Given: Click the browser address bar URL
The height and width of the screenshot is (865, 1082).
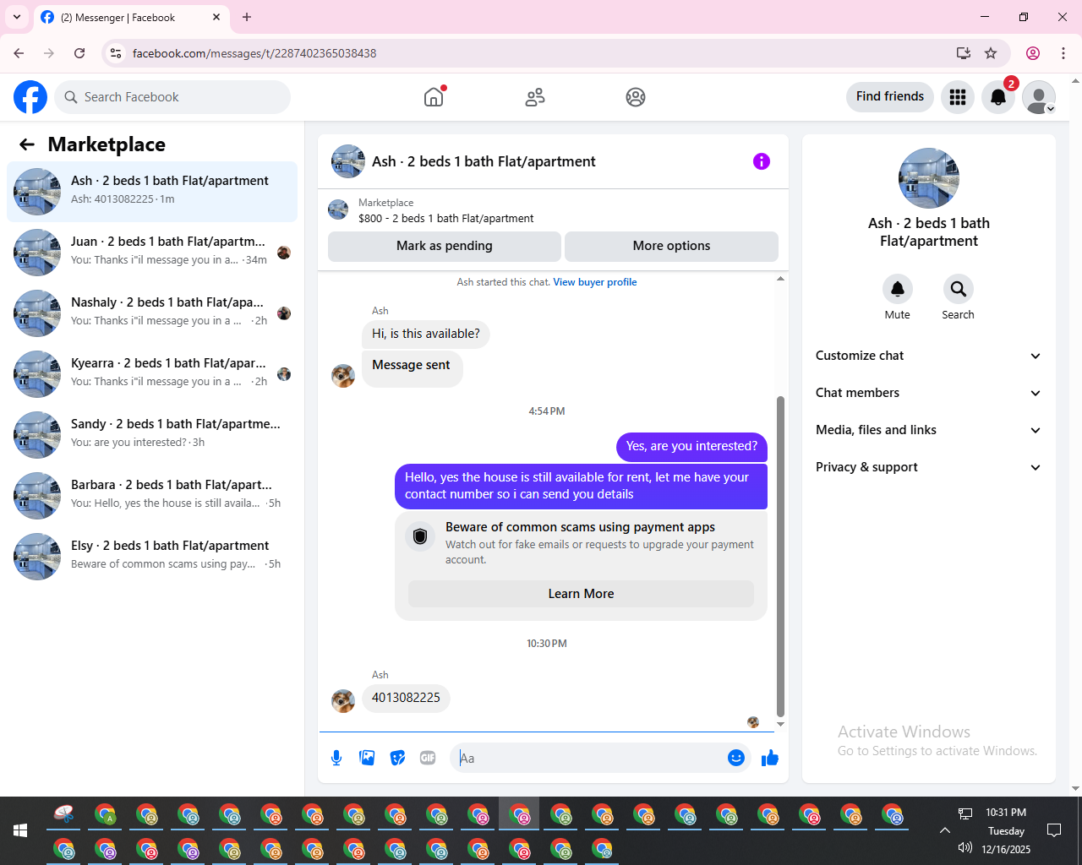Looking at the screenshot, I should [254, 53].
